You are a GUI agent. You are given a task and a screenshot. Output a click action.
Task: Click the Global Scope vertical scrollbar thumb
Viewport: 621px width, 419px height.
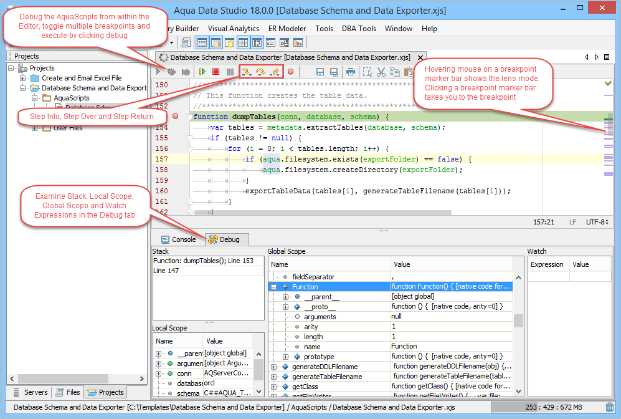tap(518, 320)
